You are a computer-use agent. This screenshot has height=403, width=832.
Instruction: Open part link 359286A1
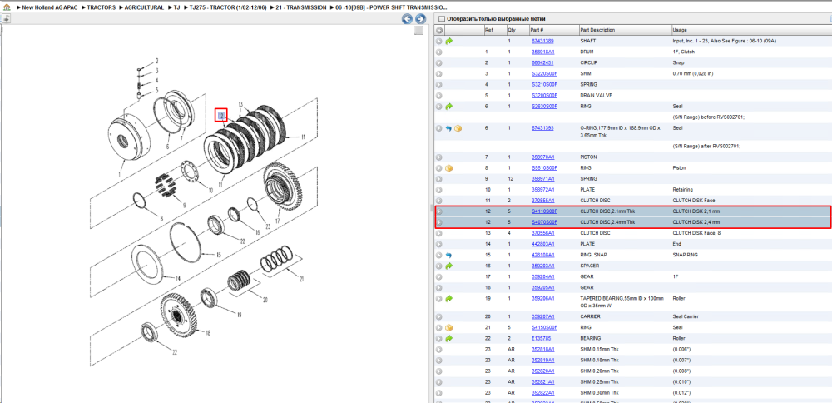coord(542,298)
